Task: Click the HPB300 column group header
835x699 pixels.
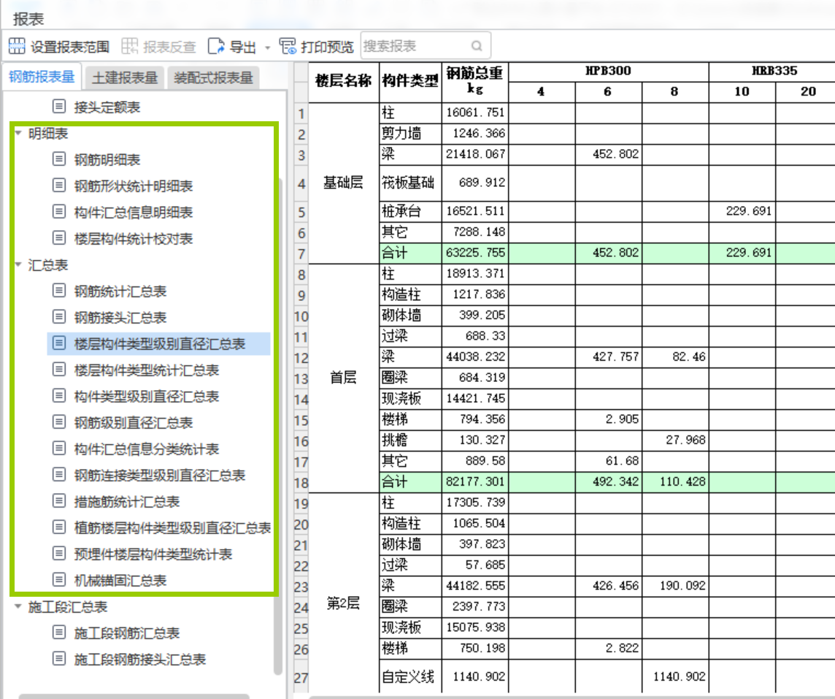Action: coord(608,72)
